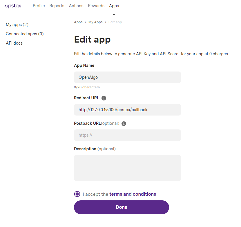Viewport: 241px width, 227px height.
Task: Open My apps (2) in sidebar
Action: click(x=17, y=25)
